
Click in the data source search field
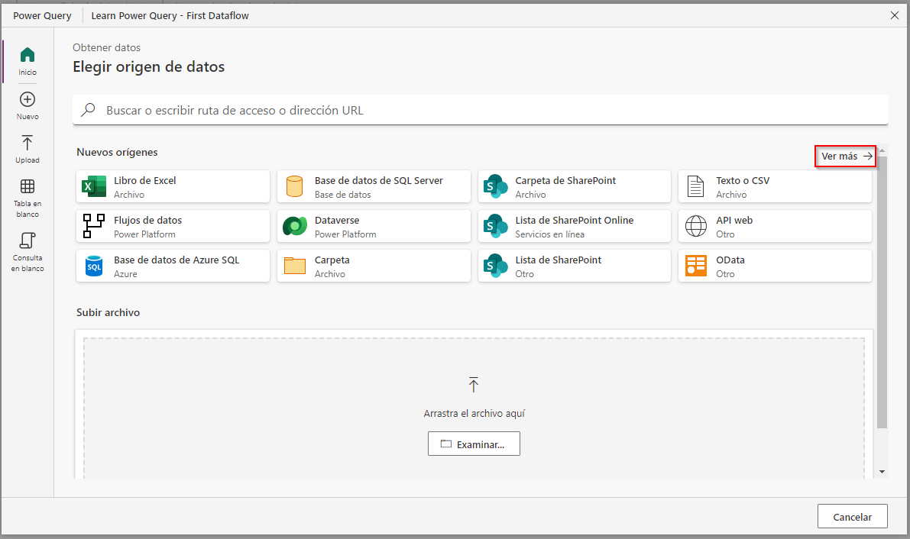(481, 110)
